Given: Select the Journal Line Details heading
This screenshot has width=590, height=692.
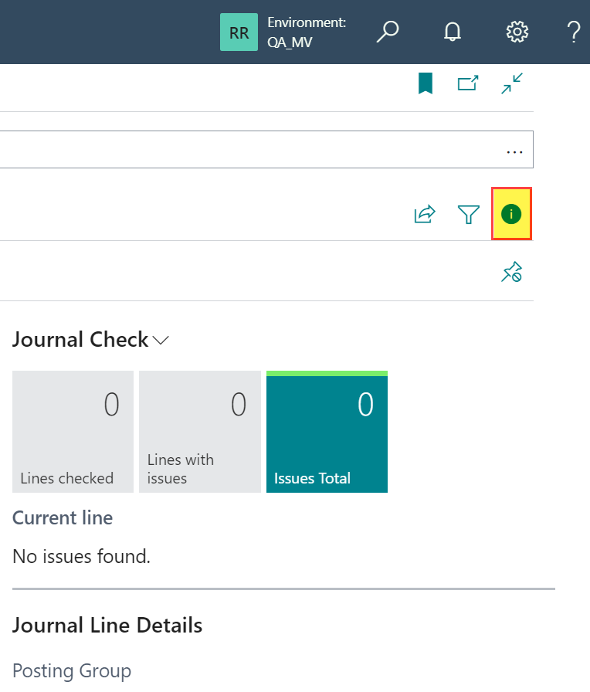Looking at the screenshot, I should point(107,625).
